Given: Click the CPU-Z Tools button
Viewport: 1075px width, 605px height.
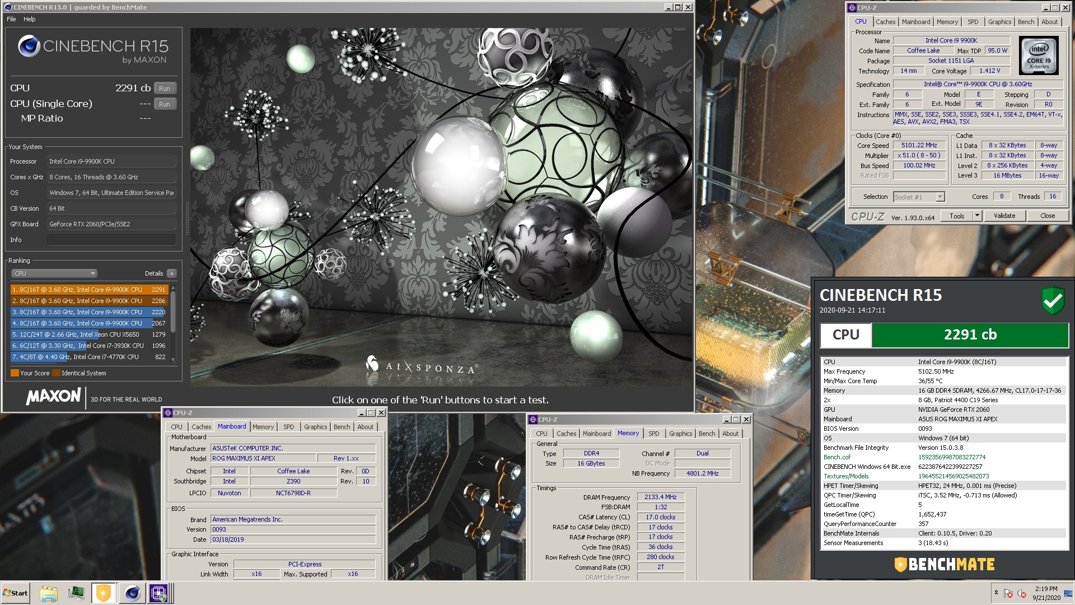Looking at the screenshot, I should (x=957, y=216).
